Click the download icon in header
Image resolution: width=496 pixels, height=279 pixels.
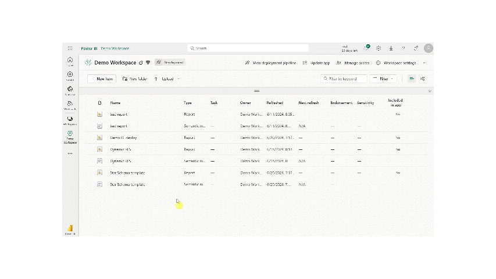click(391, 48)
